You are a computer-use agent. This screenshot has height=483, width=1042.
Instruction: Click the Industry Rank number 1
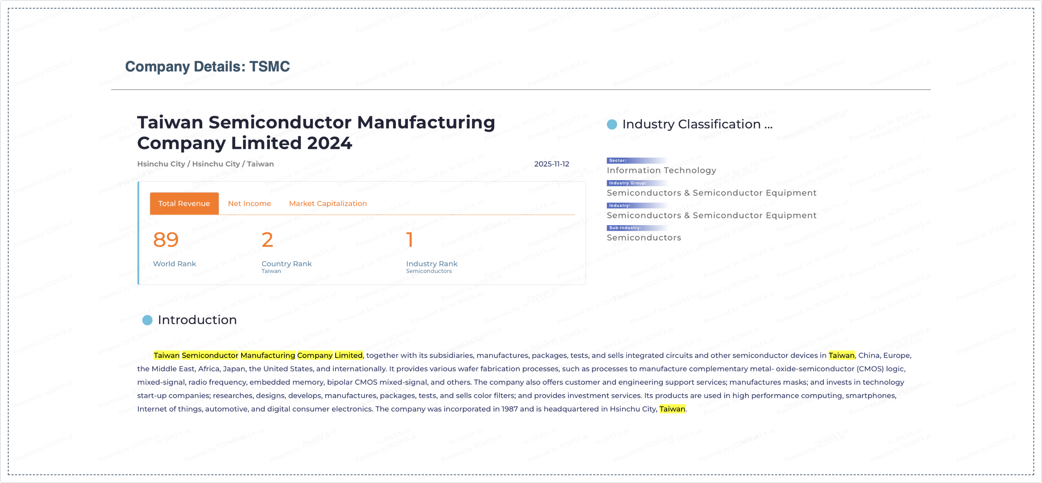tap(410, 240)
